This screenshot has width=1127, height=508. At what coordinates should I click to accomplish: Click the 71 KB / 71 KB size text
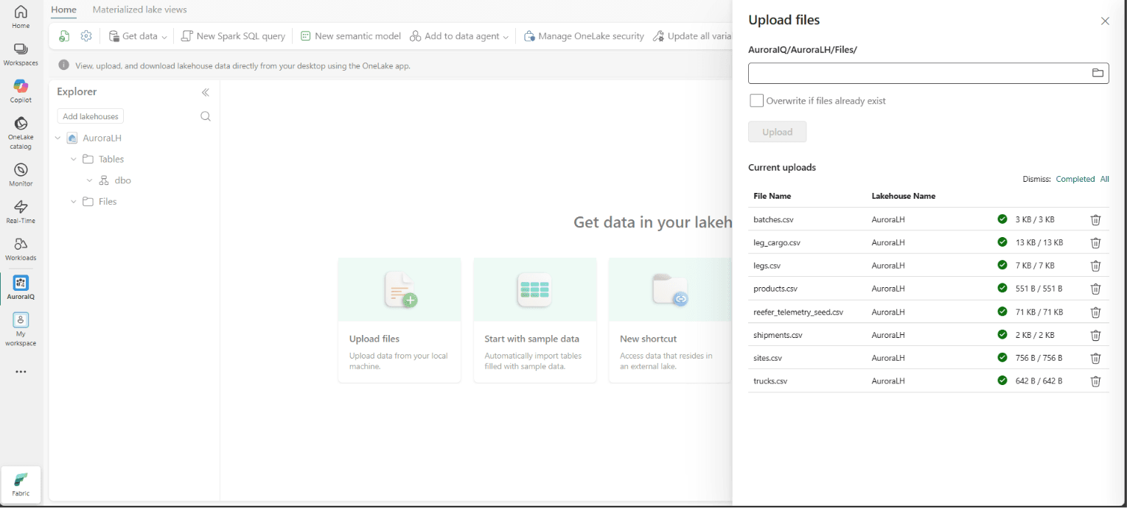pyautogui.click(x=1039, y=312)
